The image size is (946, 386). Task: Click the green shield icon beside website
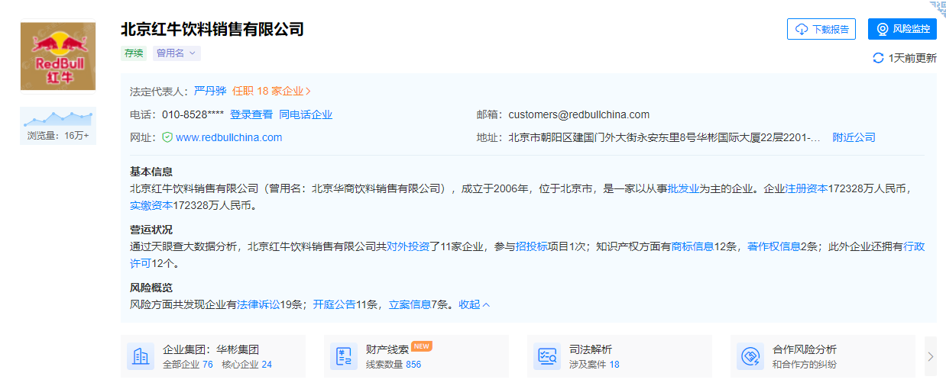click(167, 137)
